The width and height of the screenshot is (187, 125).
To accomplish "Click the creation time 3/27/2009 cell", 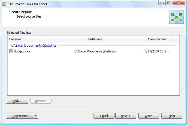I will pyautogui.click(x=157, y=51).
